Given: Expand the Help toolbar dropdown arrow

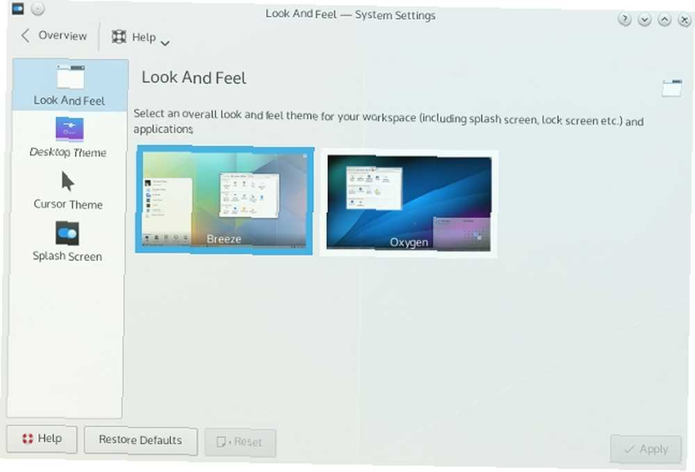Looking at the screenshot, I should (165, 43).
